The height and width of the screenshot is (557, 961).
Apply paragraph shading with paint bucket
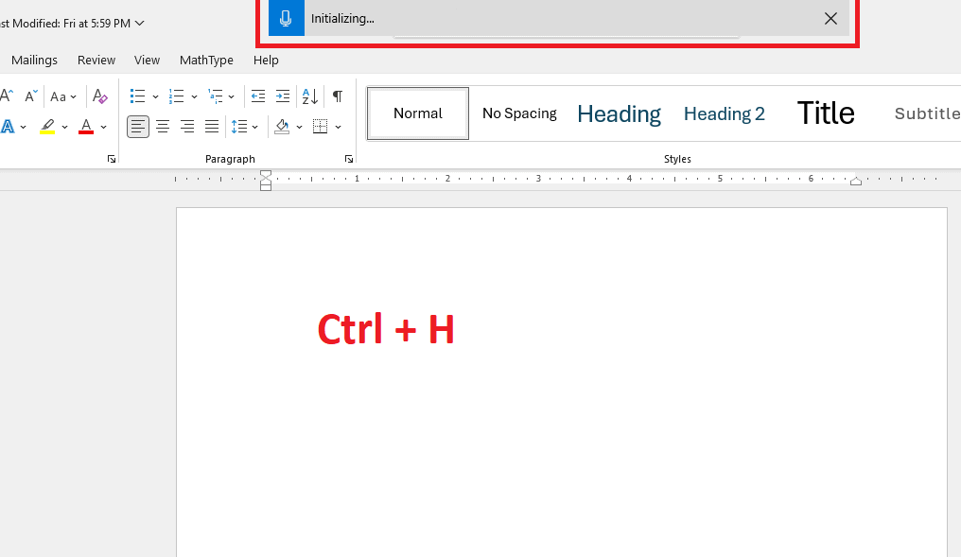tap(282, 127)
